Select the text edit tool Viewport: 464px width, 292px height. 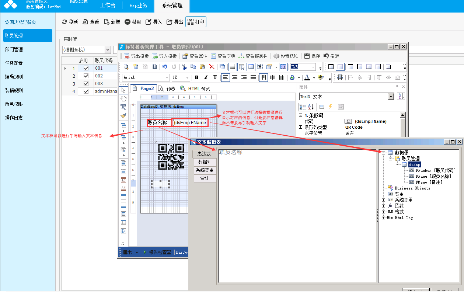point(123,107)
